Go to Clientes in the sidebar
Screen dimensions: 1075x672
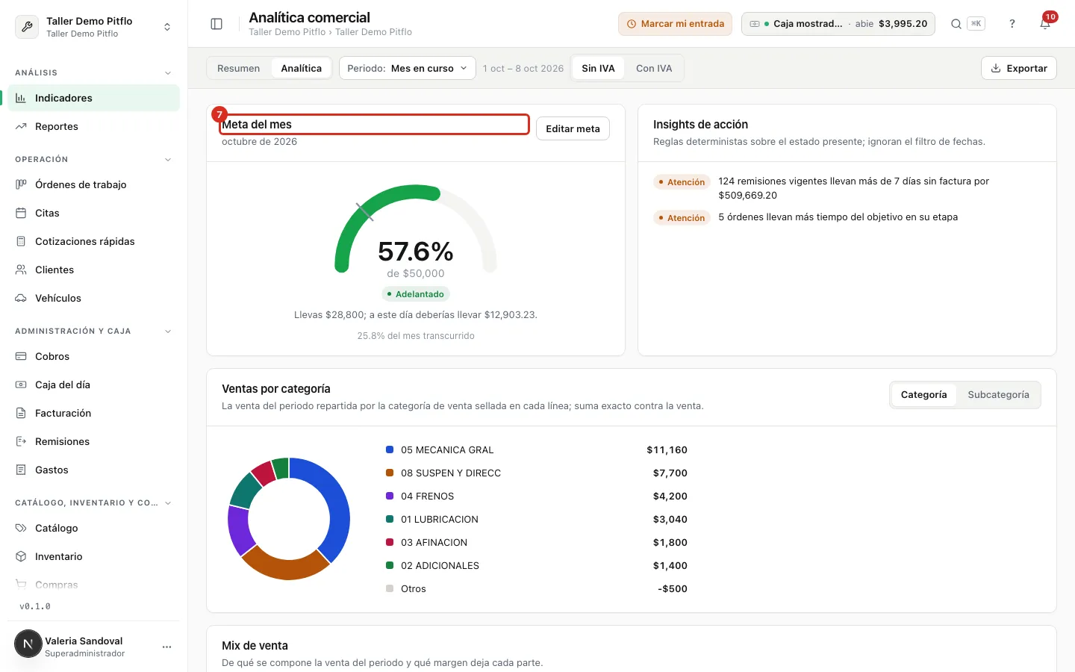point(93,270)
